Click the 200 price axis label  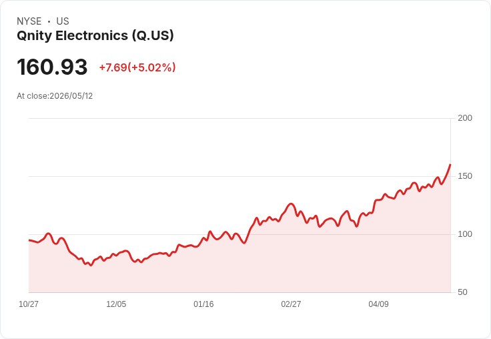[465, 118]
